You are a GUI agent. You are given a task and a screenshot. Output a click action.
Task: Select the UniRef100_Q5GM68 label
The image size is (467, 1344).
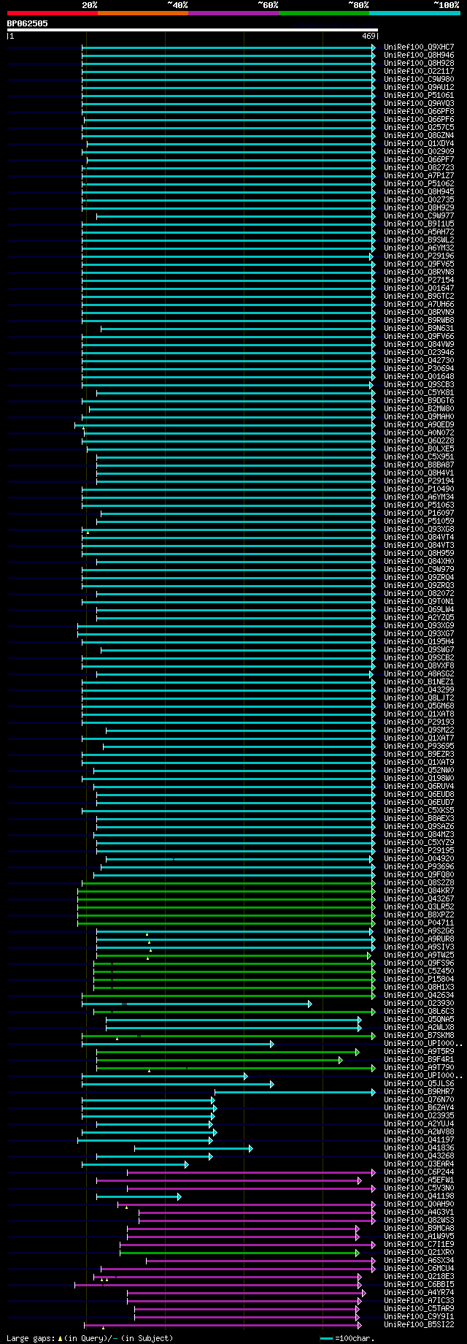(x=419, y=706)
